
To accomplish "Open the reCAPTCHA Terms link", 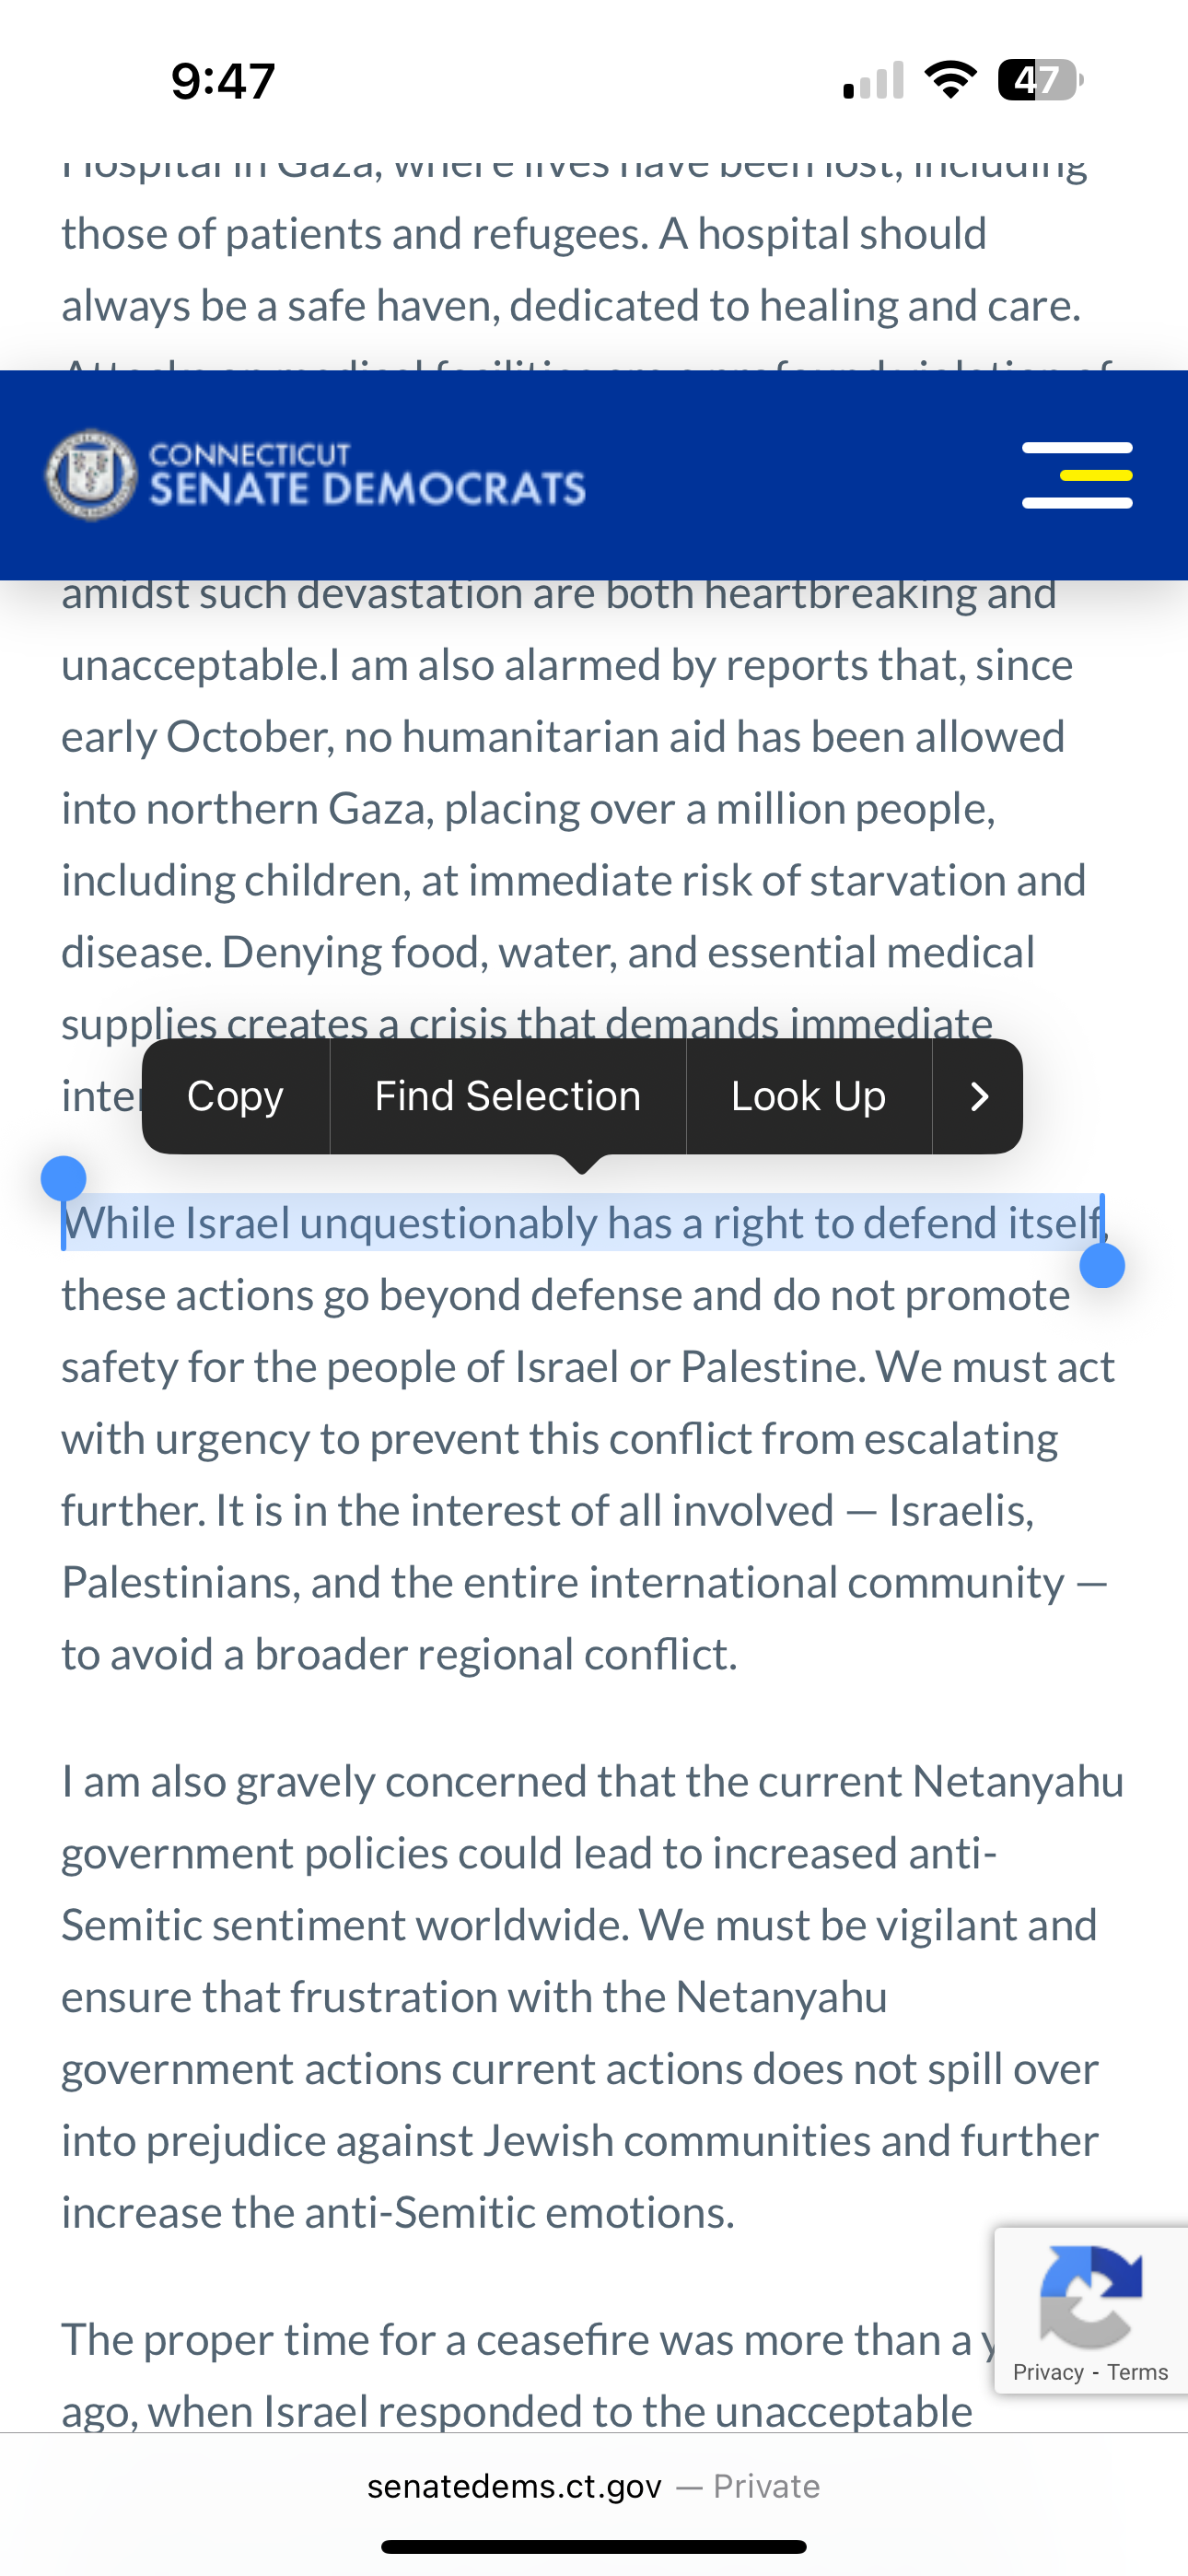I will [x=1137, y=2373].
